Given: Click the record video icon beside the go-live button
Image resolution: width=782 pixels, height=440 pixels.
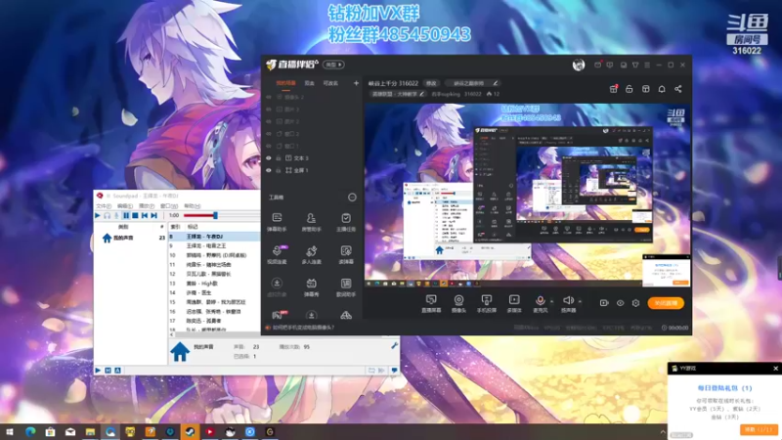Looking at the screenshot, I should pos(604,303).
